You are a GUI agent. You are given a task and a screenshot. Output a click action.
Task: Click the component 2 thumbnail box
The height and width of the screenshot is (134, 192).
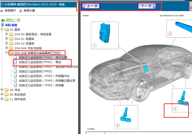click(x=179, y=29)
